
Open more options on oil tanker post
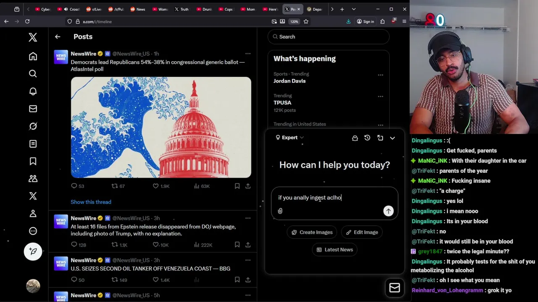pyautogui.click(x=248, y=260)
